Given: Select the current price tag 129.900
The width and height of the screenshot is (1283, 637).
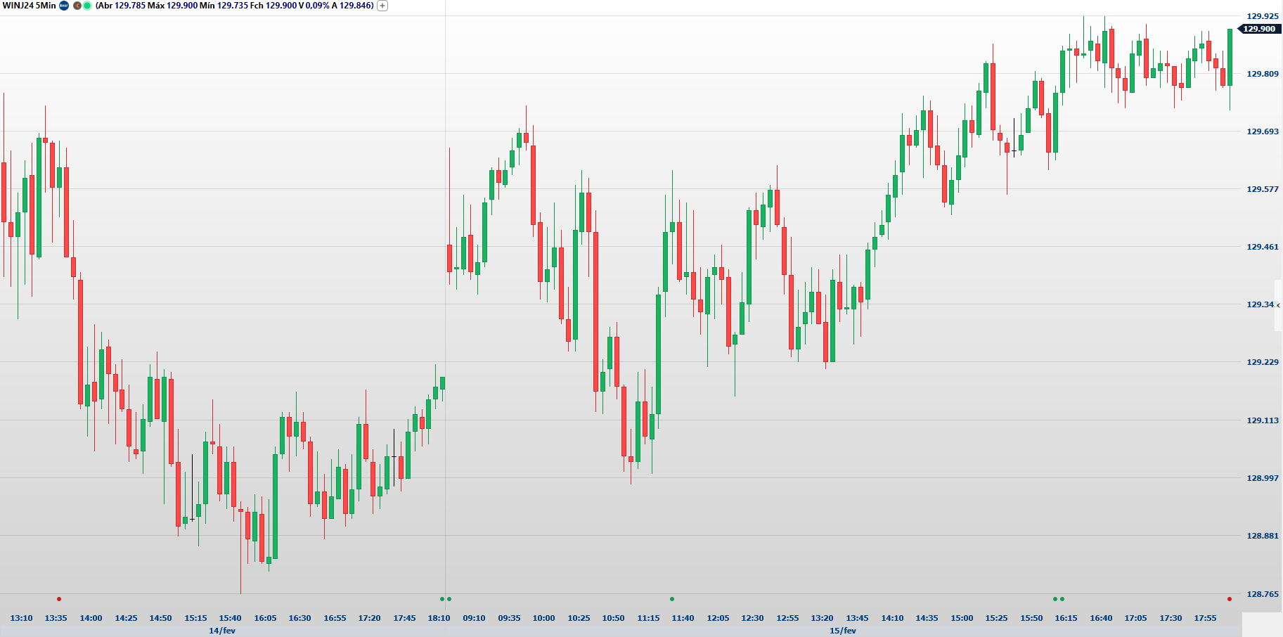Looking at the screenshot, I should coord(1258,29).
